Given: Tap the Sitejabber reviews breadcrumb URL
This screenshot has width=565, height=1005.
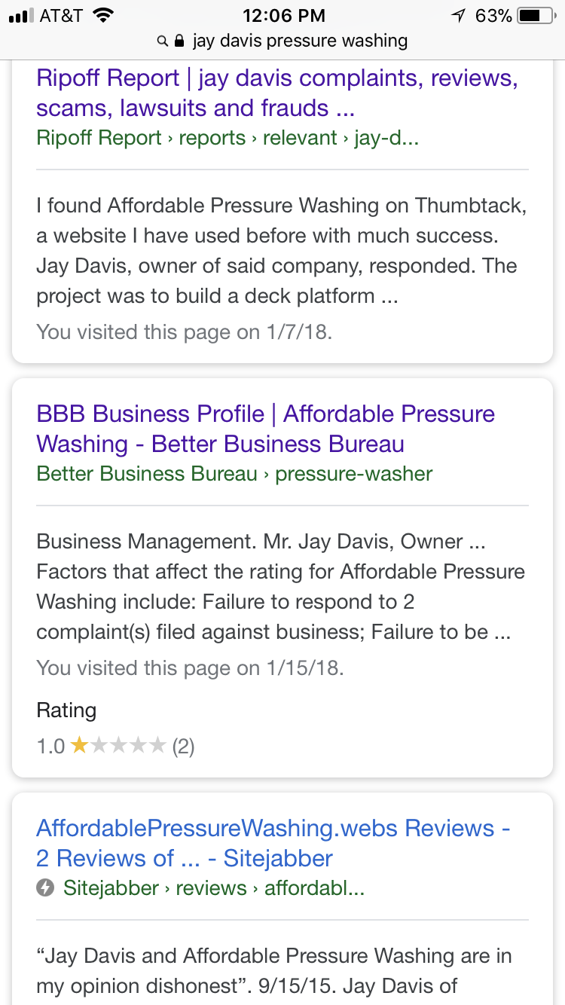Looking at the screenshot, I should [x=214, y=888].
